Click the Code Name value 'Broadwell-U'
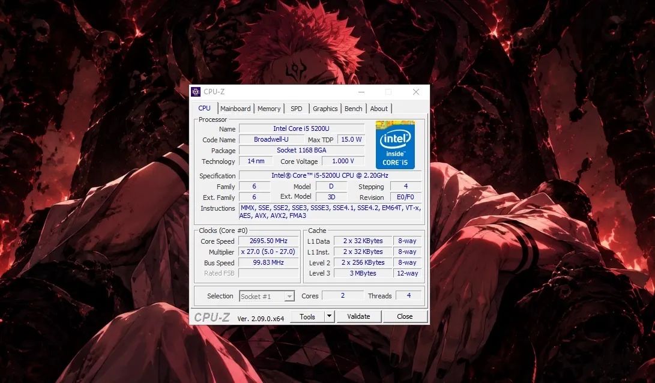The image size is (655, 383). coord(271,139)
